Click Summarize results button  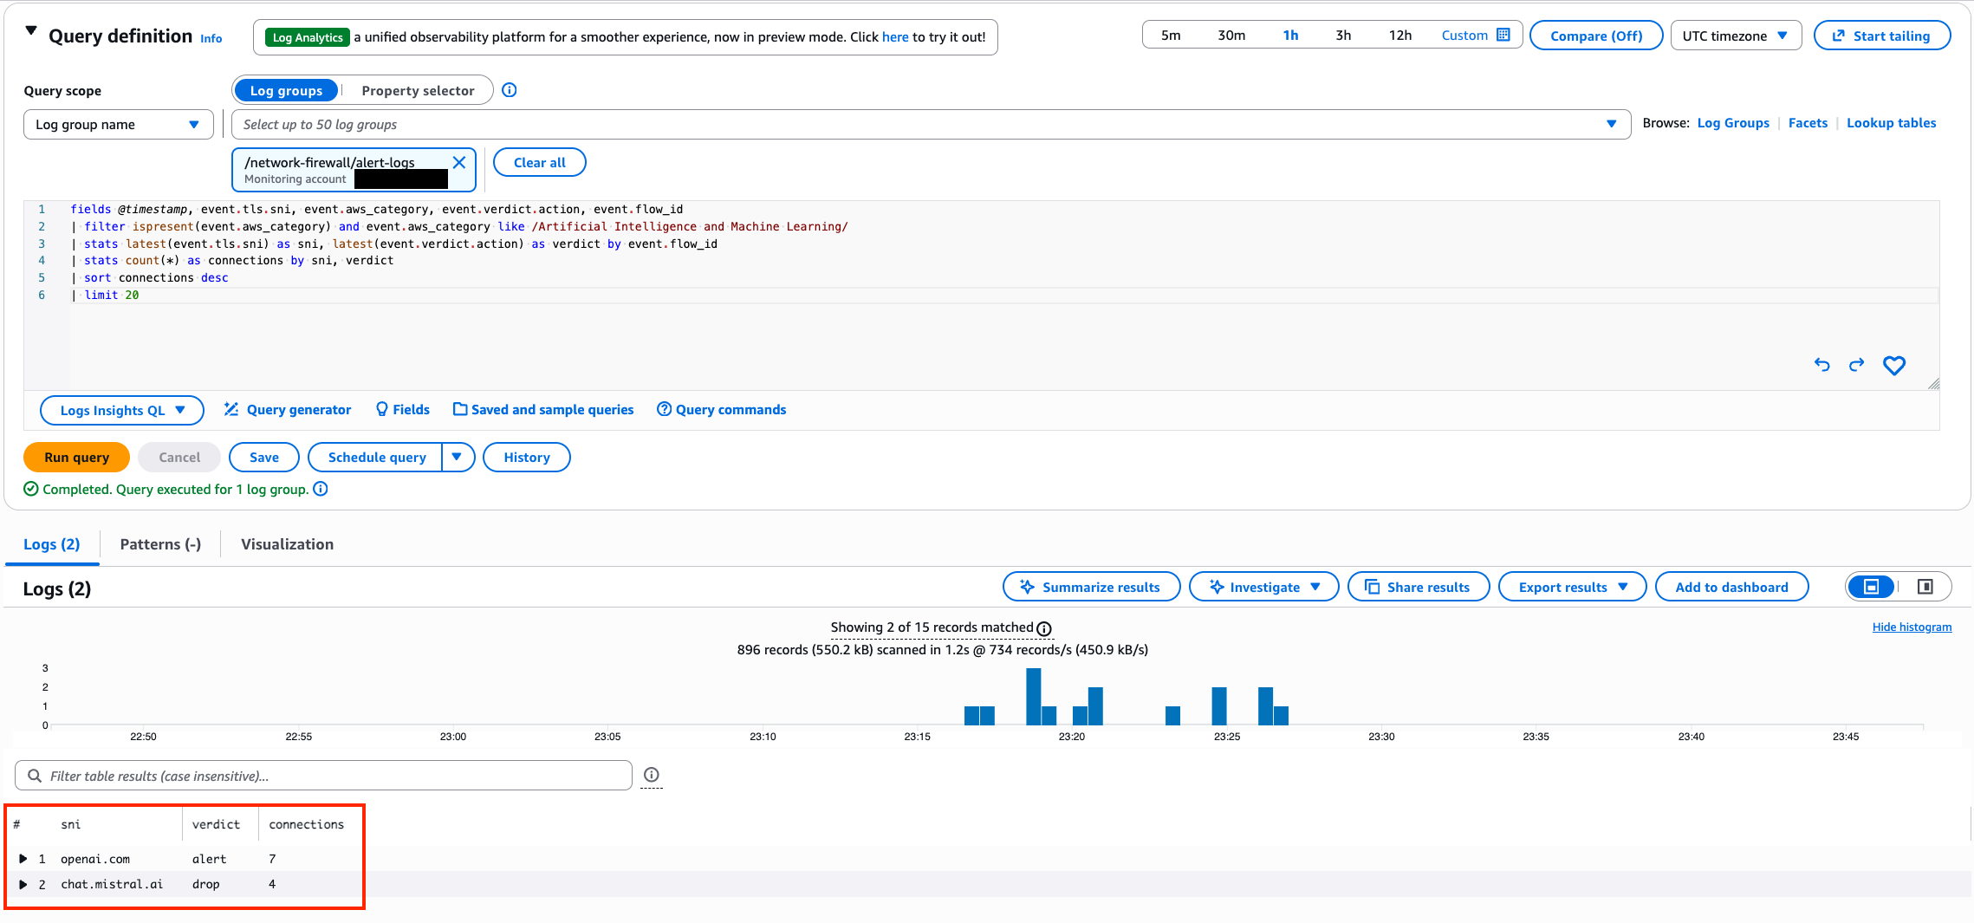tap(1091, 587)
